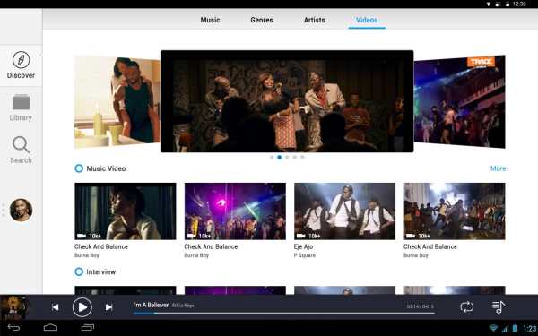538x336 pixels.
Task: Show the right Trace carousel video
Action: tap(459, 102)
